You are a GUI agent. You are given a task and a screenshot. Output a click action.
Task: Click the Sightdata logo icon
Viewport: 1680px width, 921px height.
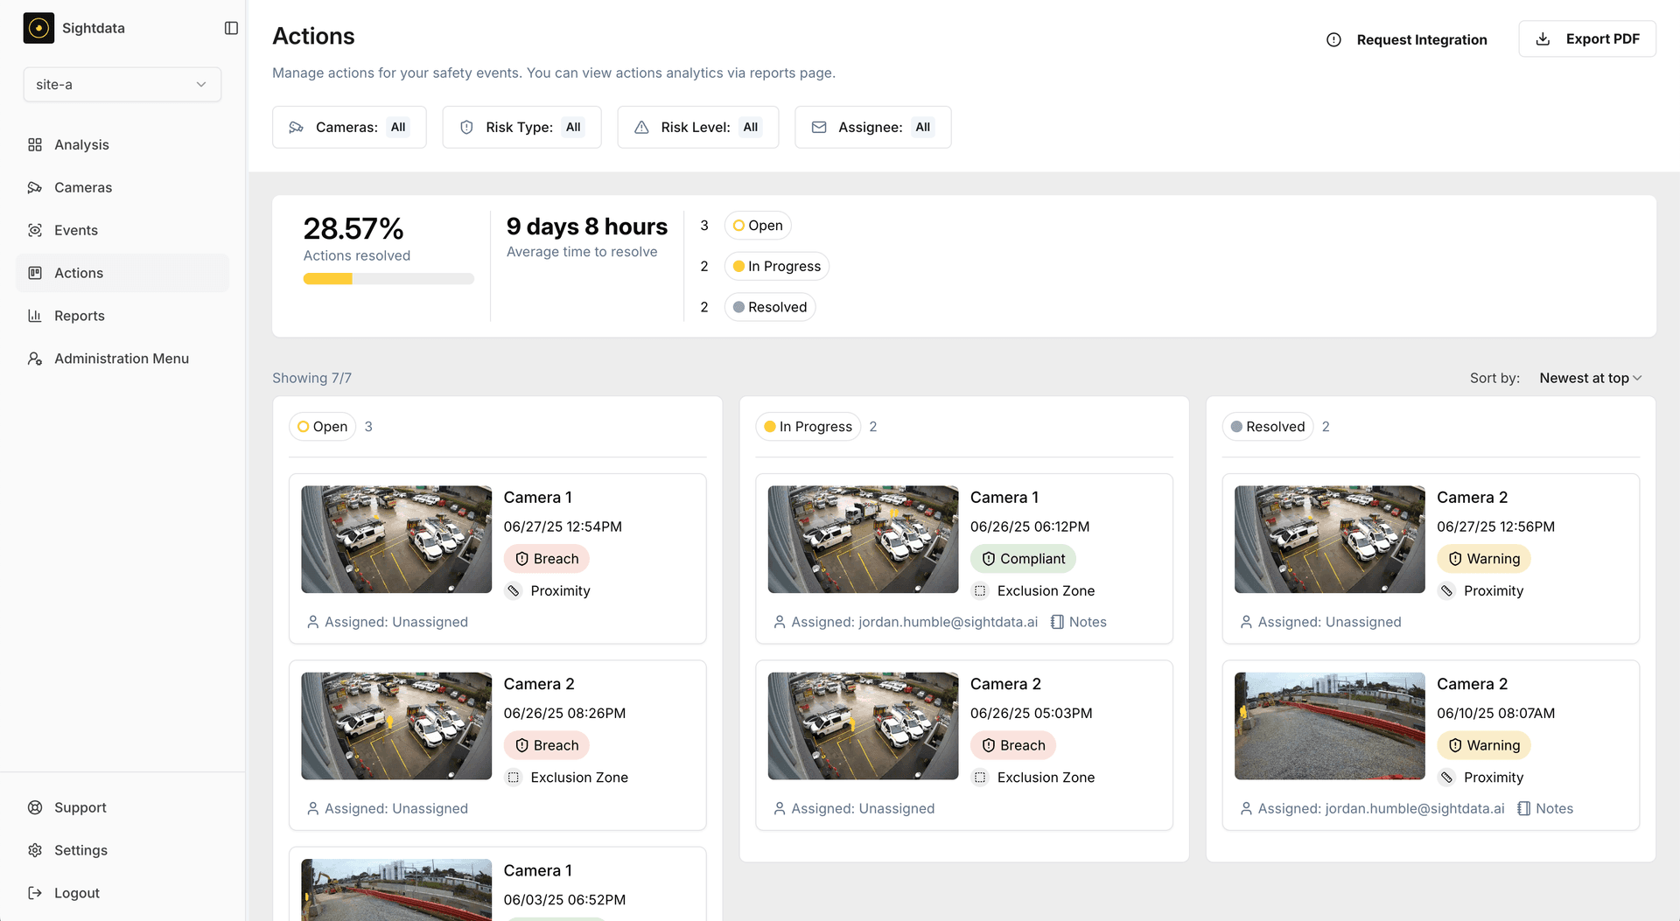coord(38,28)
